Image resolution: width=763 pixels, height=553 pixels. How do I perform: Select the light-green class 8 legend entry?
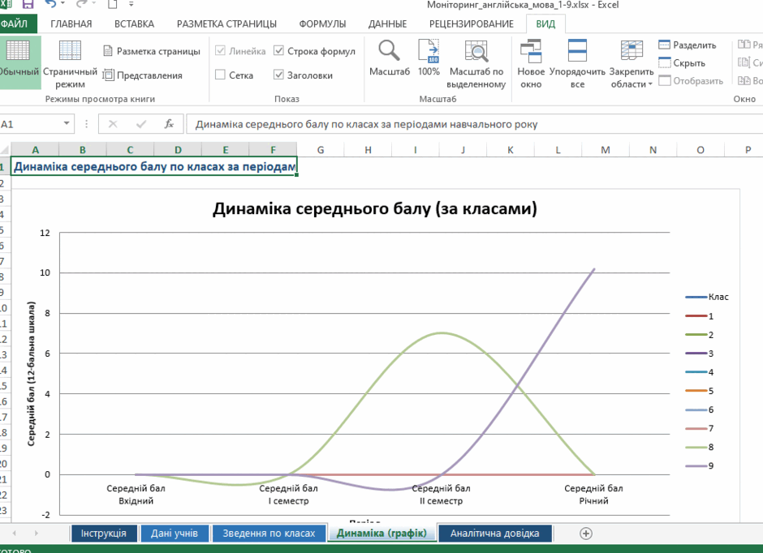[700, 447]
